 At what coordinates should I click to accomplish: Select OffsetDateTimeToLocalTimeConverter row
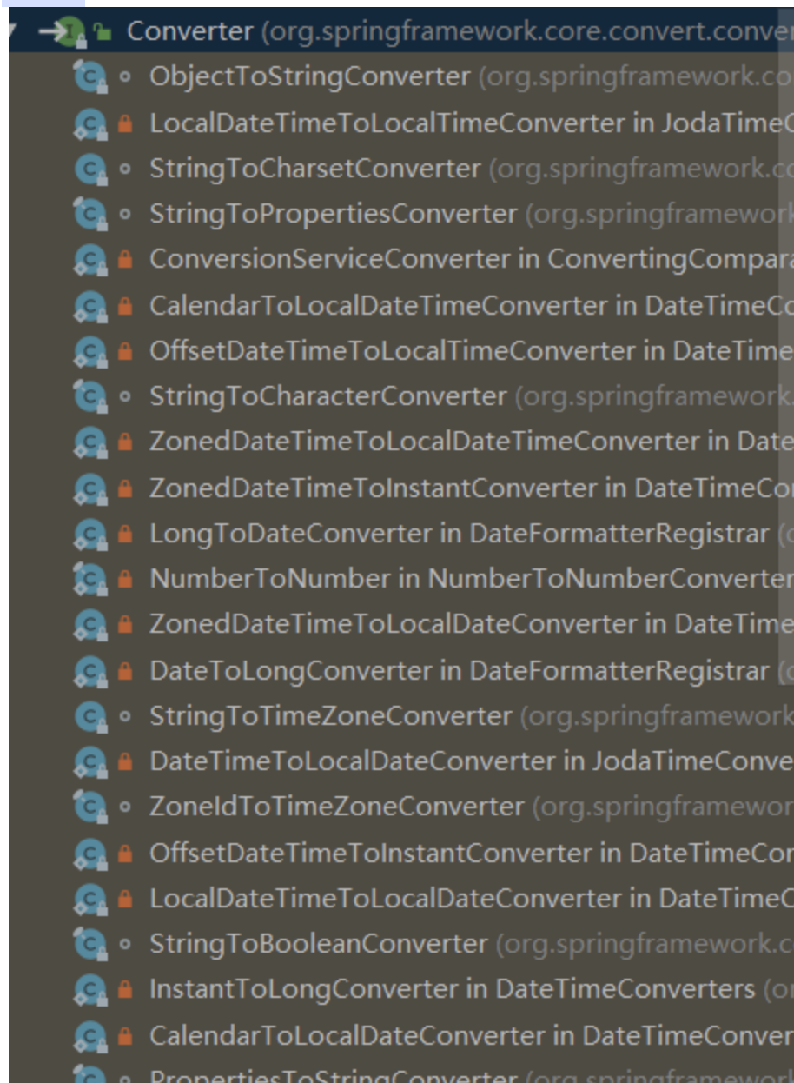[x=471, y=350]
